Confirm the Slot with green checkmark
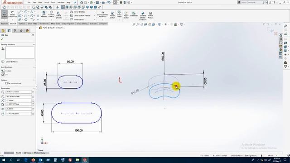This screenshot has width=290, height=163. [x=2, y=39]
